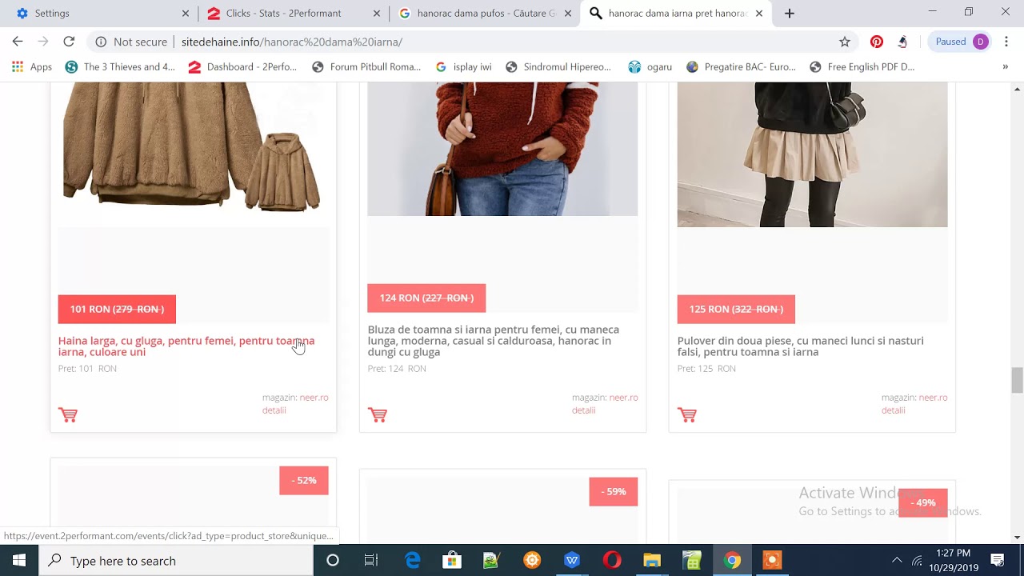Bookmark this page with the star icon
Screen dimensions: 1024x576
(845, 42)
